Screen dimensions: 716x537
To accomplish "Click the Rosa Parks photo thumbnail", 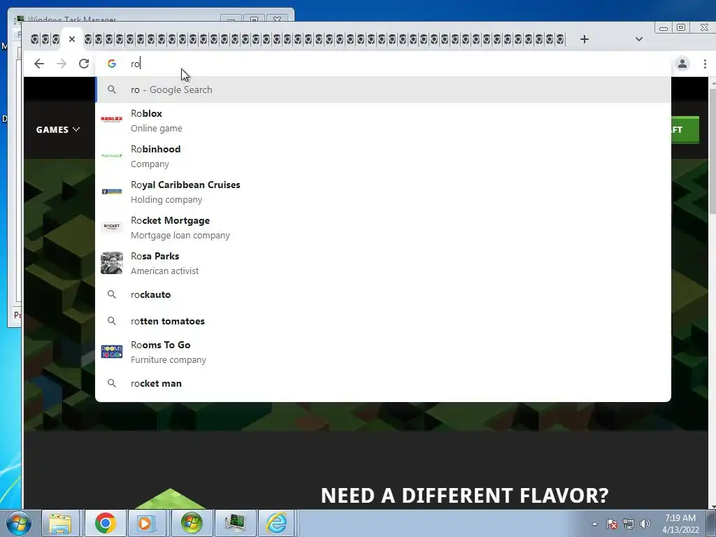I will click(x=111, y=263).
